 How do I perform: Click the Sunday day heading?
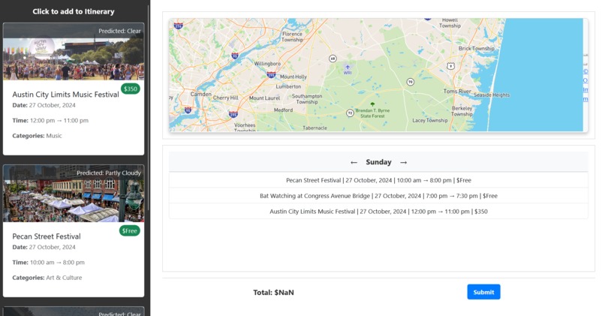pyautogui.click(x=378, y=162)
